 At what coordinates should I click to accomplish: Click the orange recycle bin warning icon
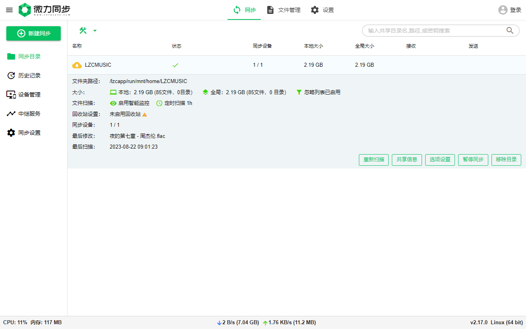145,114
